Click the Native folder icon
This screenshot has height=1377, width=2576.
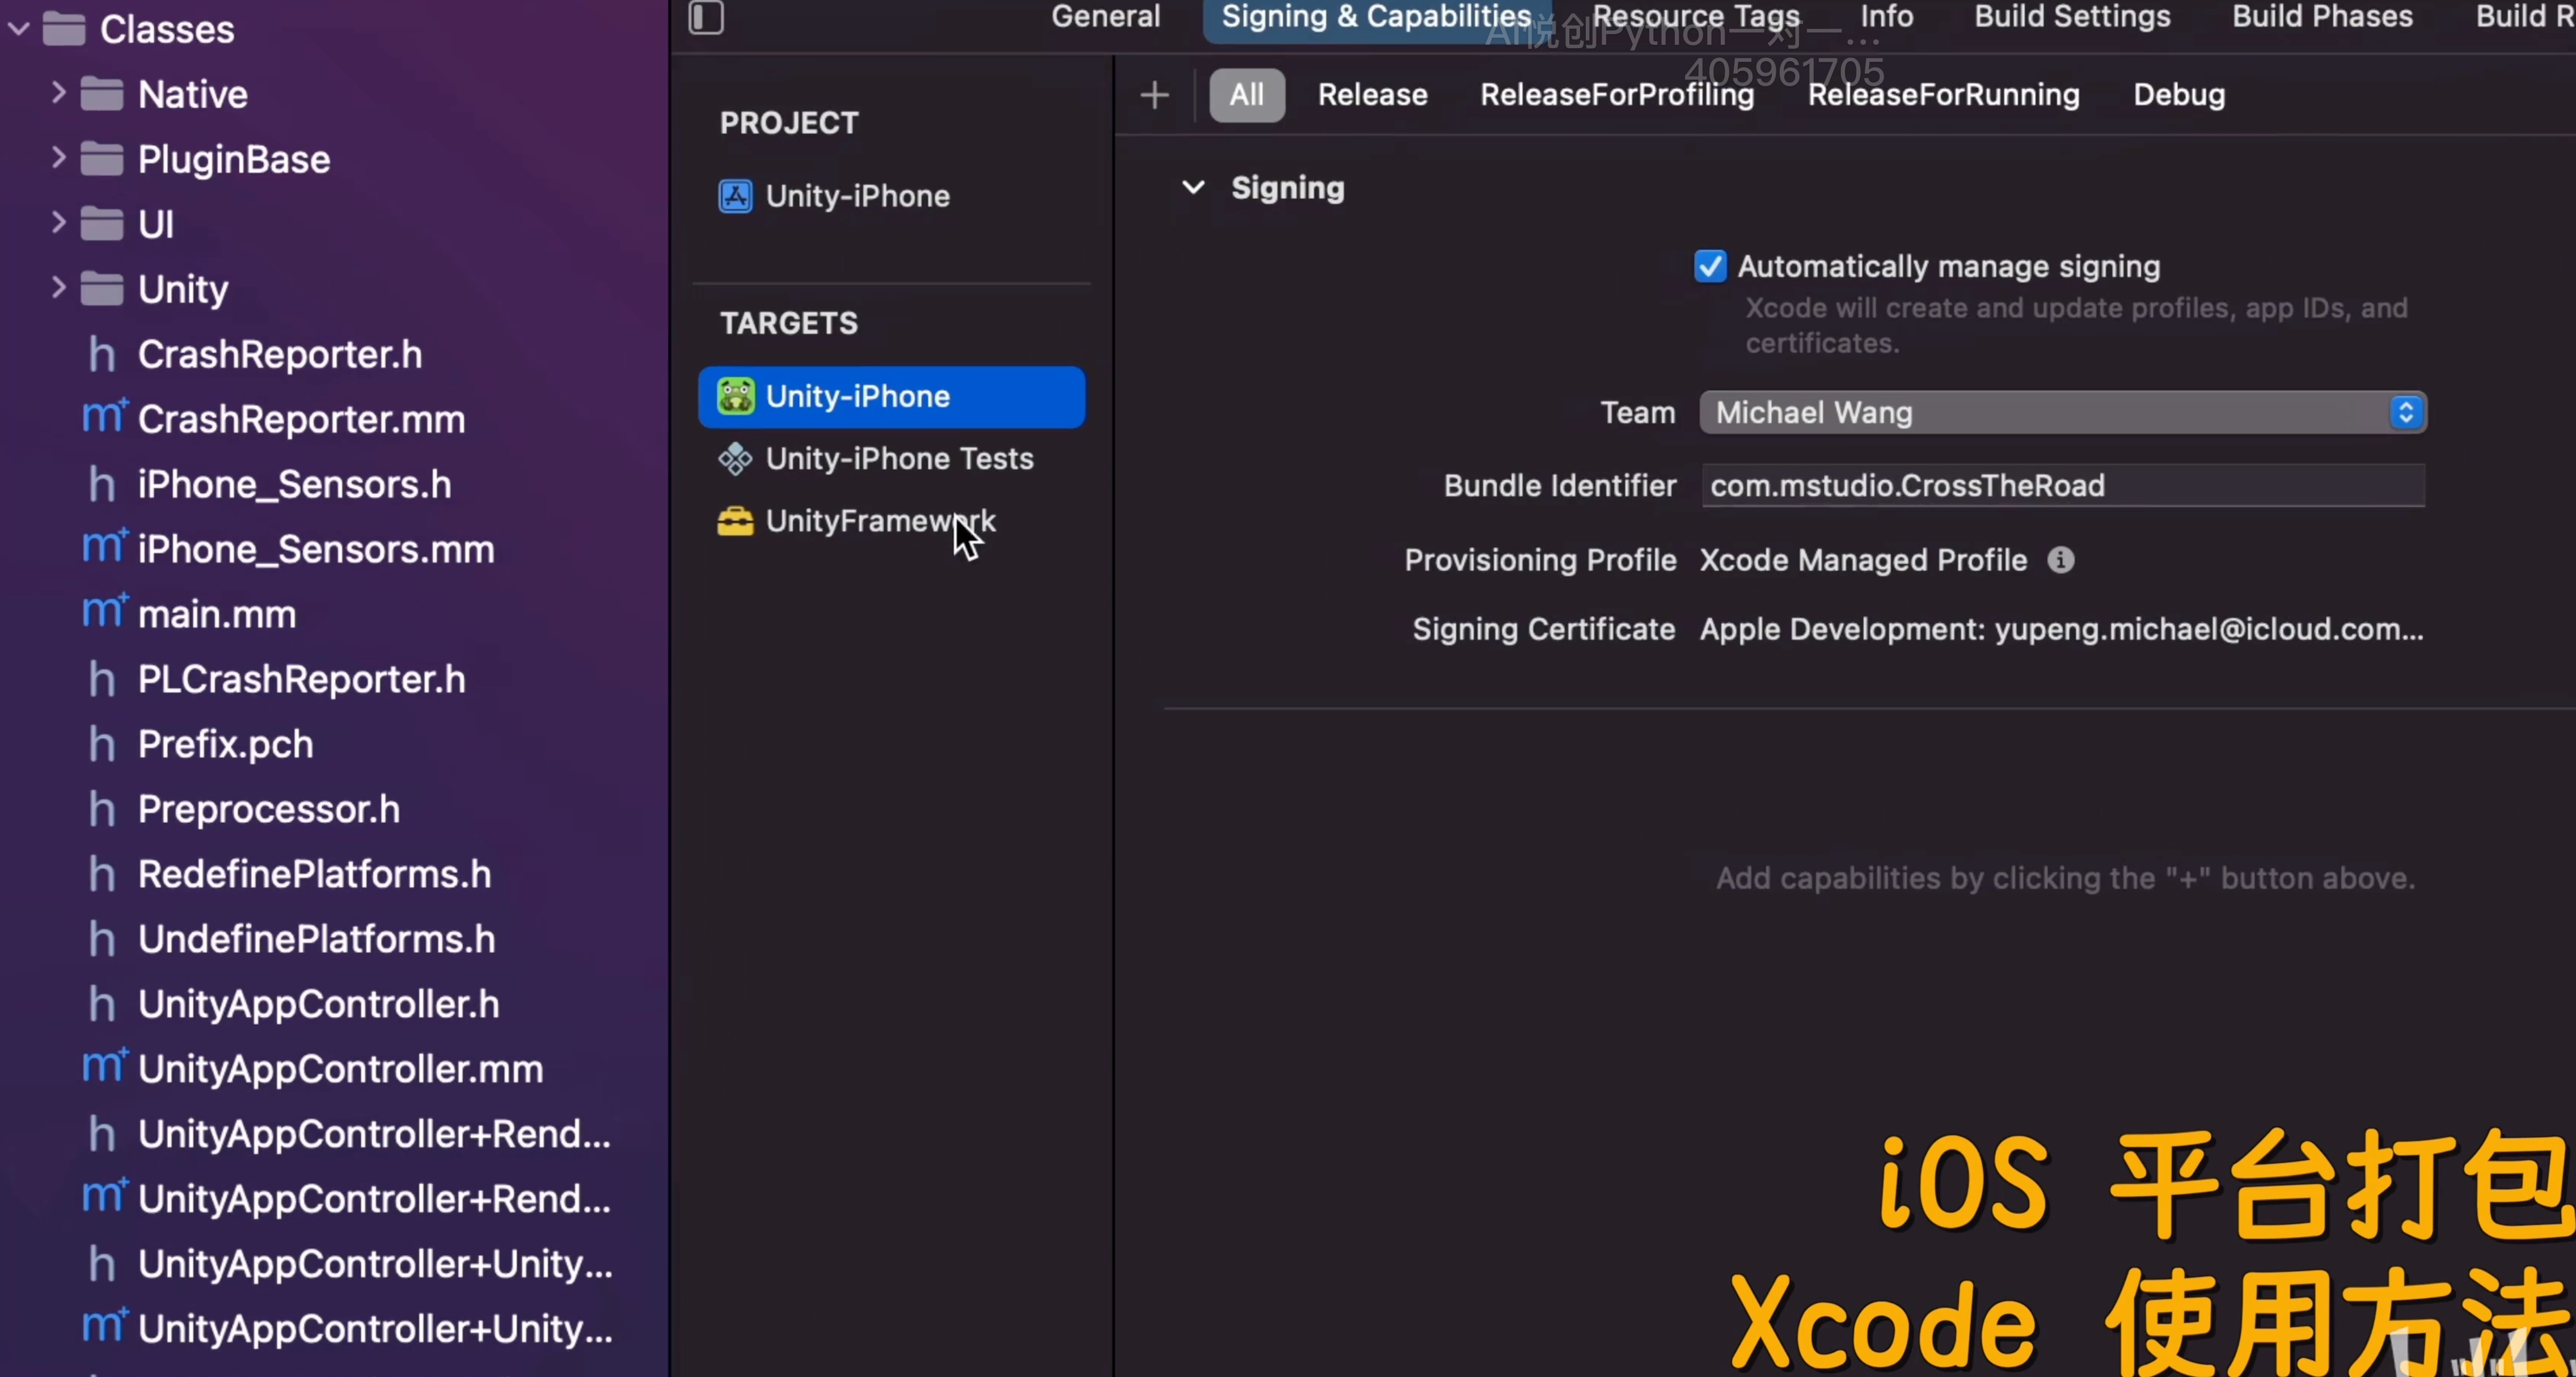102,94
